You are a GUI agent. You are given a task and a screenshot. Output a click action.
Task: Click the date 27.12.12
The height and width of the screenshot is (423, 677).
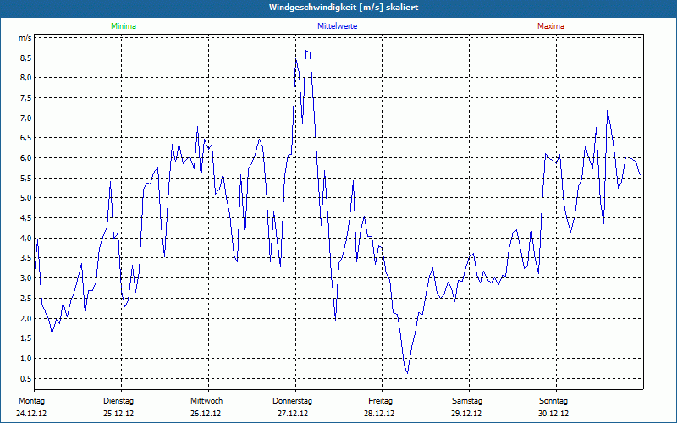pyautogui.click(x=293, y=414)
